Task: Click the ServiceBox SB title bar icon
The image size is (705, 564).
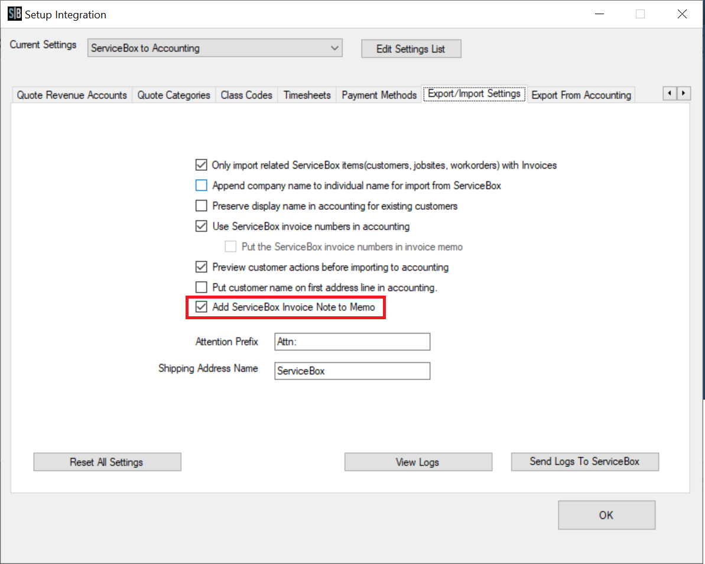Action: (14, 14)
